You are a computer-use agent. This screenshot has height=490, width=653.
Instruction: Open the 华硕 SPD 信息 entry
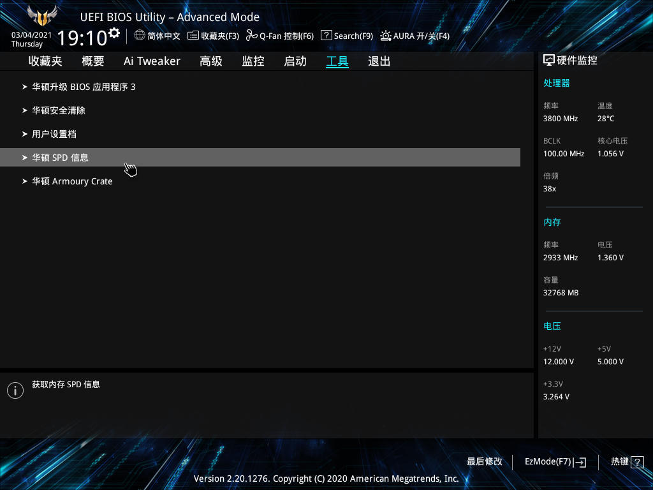(61, 157)
